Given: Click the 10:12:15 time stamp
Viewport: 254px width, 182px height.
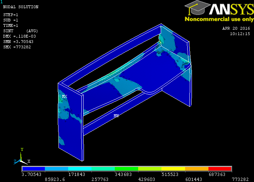Looking at the screenshot, I should pos(240,34).
